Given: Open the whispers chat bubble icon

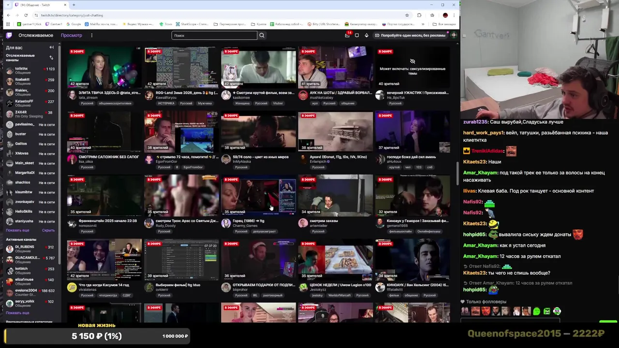Looking at the screenshot, I should coord(357,35).
